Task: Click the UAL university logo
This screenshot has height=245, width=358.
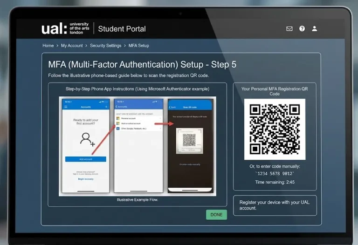Action: tap(65, 28)
